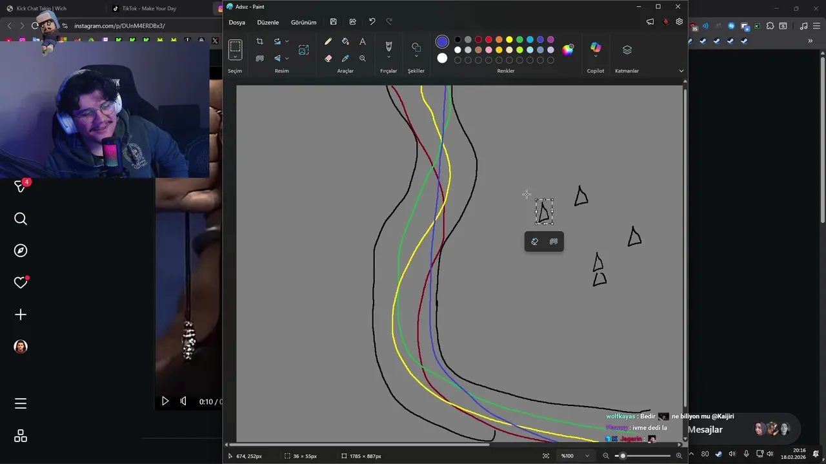Click the feedback megaphone icon in Paint
This screenshot has width=826, height=464.
(650, 22)
